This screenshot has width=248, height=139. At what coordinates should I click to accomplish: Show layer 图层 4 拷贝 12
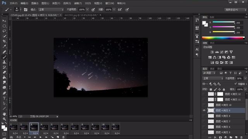[x=204, y=94]
